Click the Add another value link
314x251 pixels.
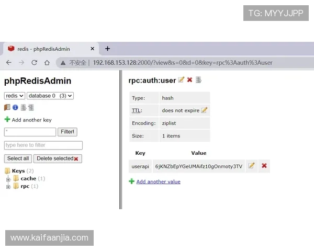tap(158, 181)
